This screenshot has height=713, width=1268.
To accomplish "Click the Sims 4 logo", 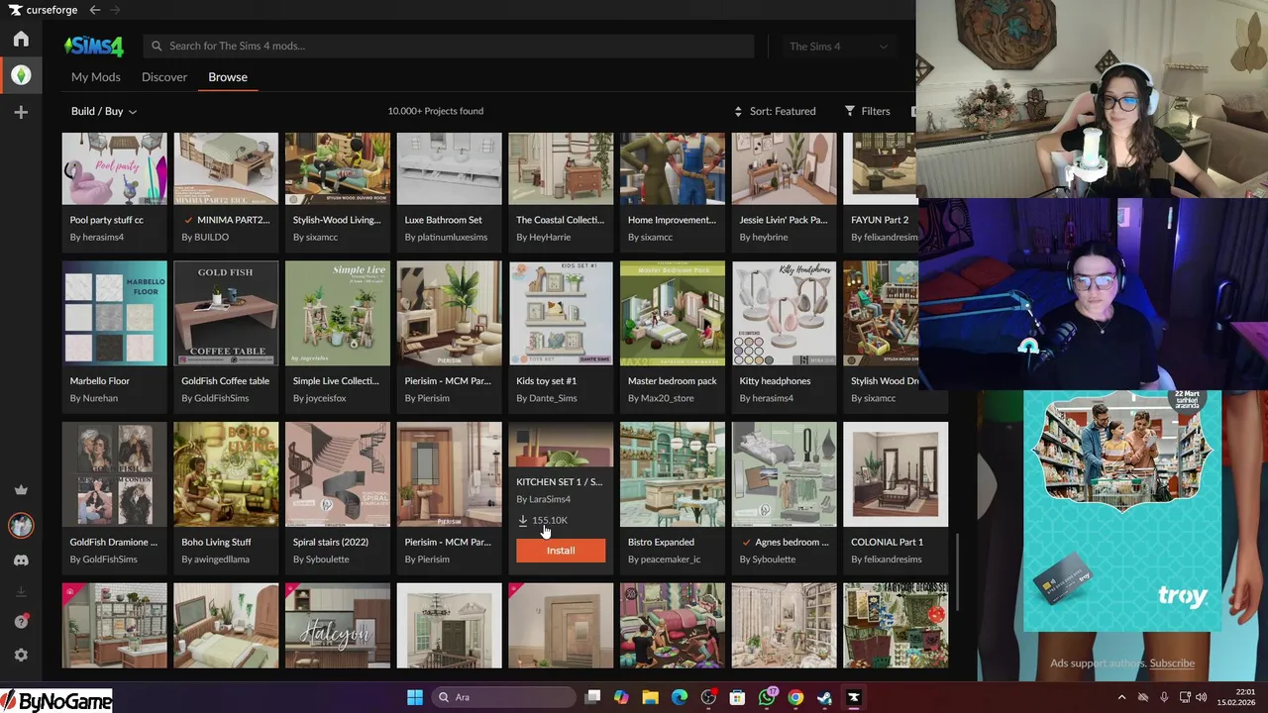I will pos(94,46).
